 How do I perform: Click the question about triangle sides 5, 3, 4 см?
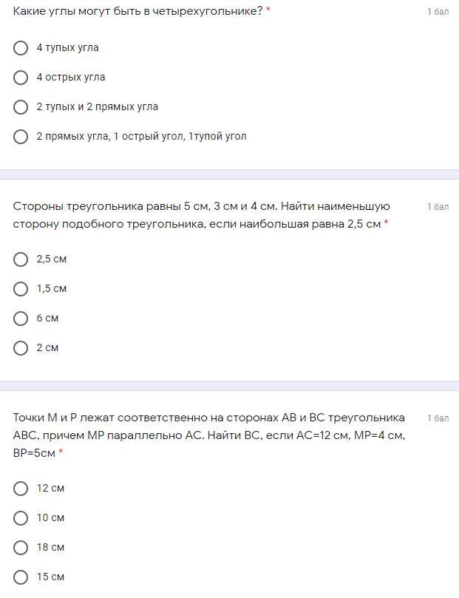(201, 214)
